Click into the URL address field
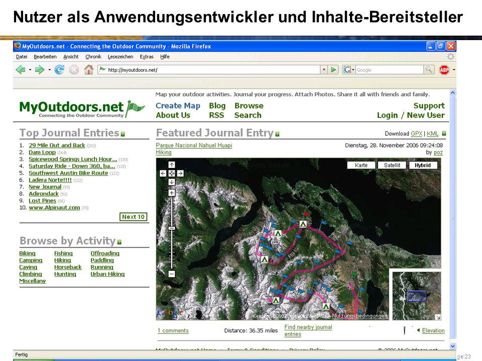 (209, 70)
